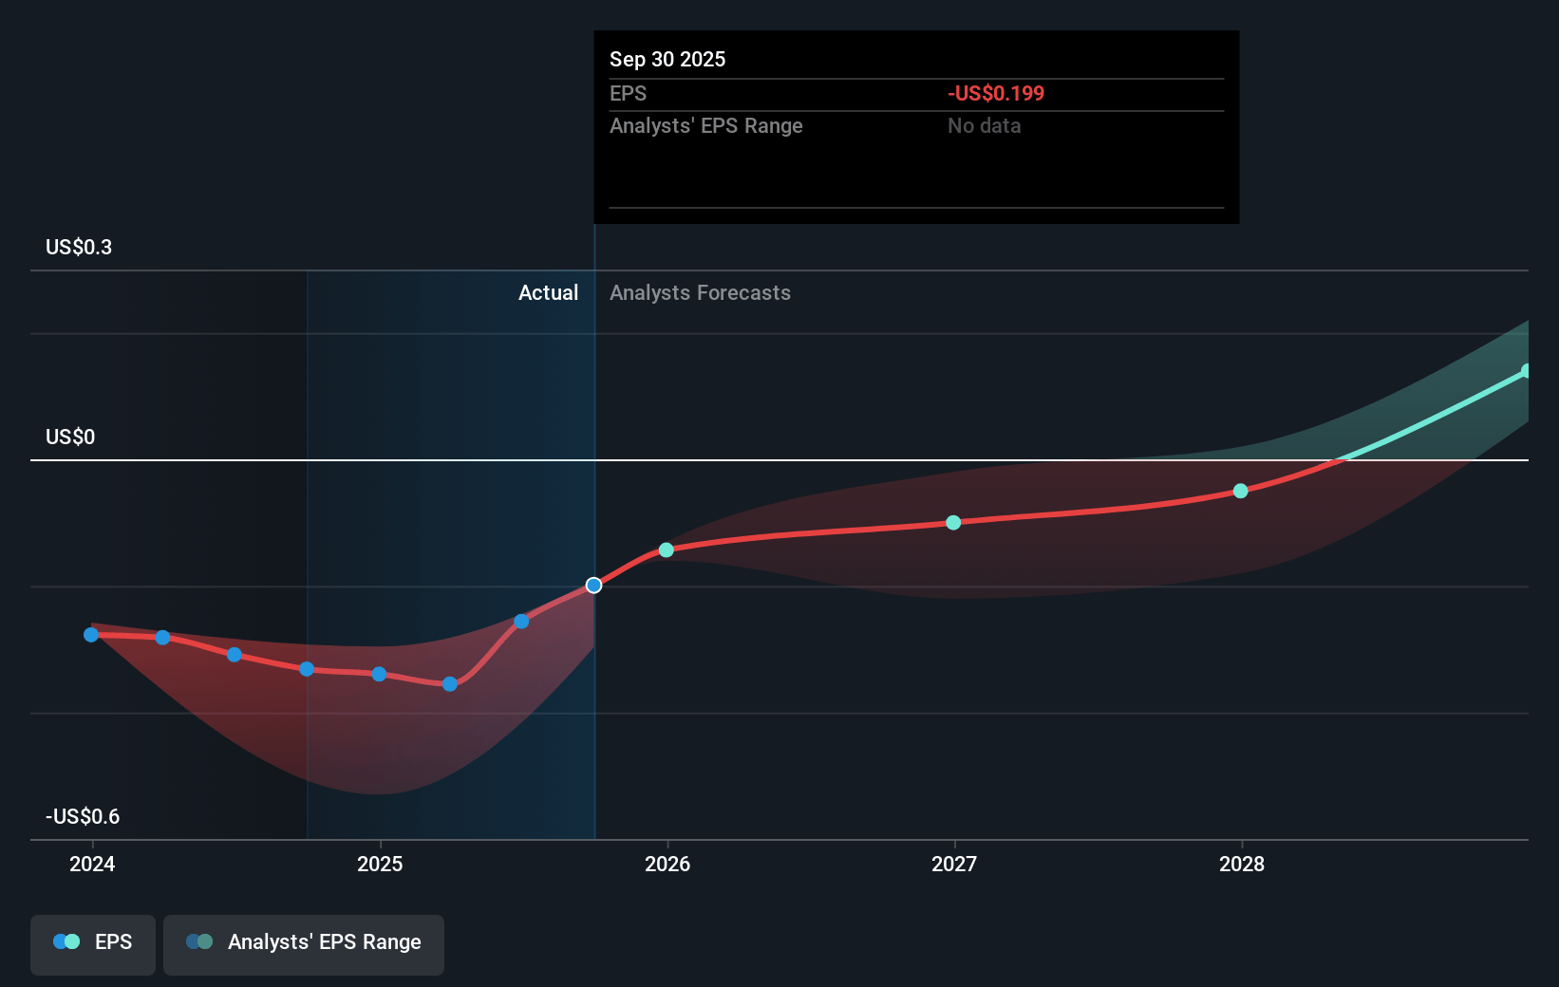Select the teal forecast point at 2028
This screenshot has width=1559, height=987.
coord(1240,491)
